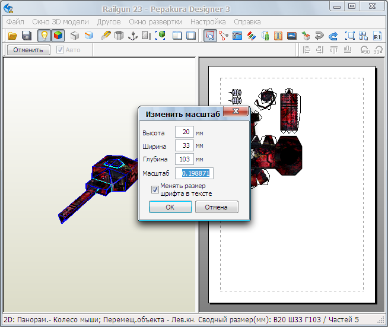This screenshot has height=327, width=388.
Task: Toggle the Авто checkbox
Action: (60, 50)
